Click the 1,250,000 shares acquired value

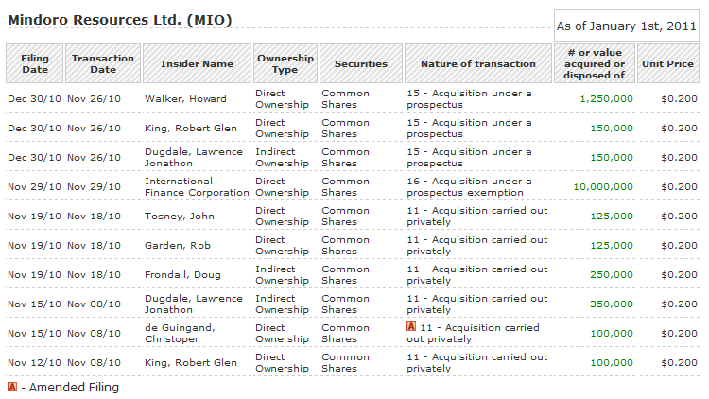tap(606, 99)
